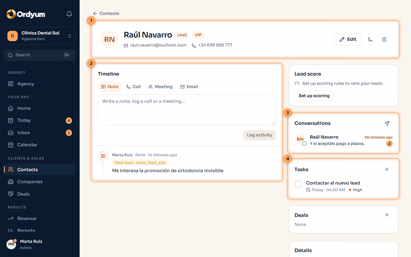
Task: Delete contact using the trash icon
Action: 384,40
